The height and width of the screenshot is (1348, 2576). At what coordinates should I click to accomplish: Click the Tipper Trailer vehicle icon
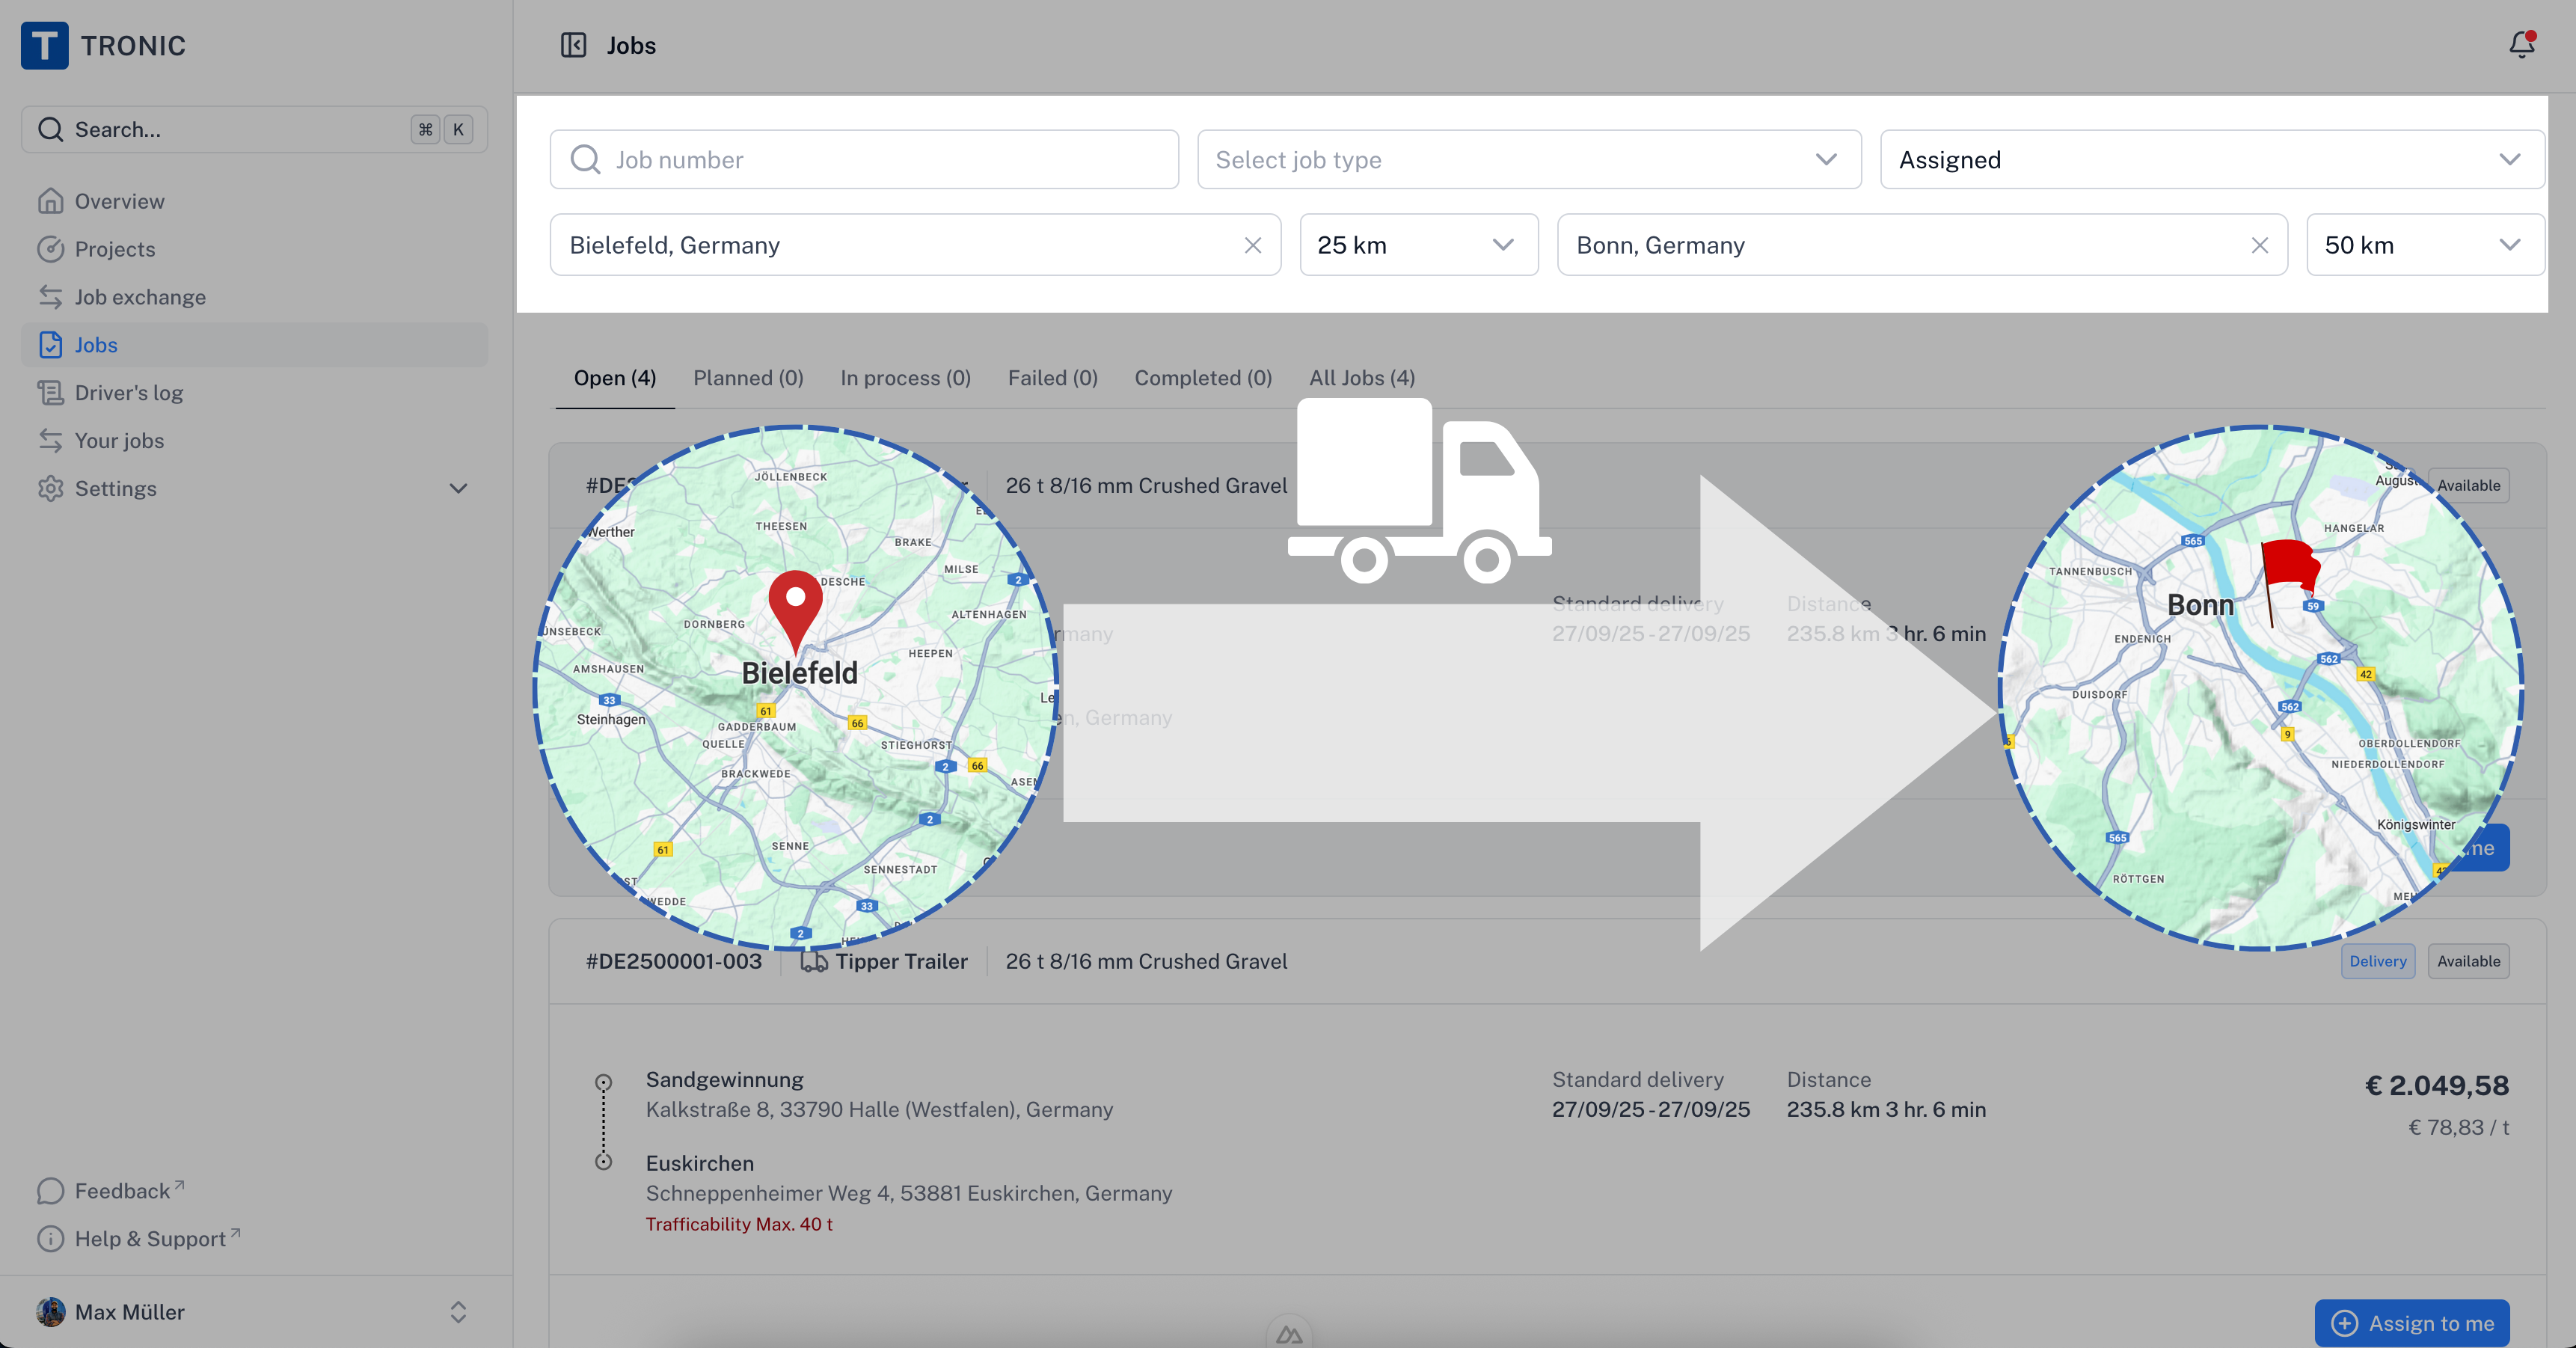[x=812, y=961]
